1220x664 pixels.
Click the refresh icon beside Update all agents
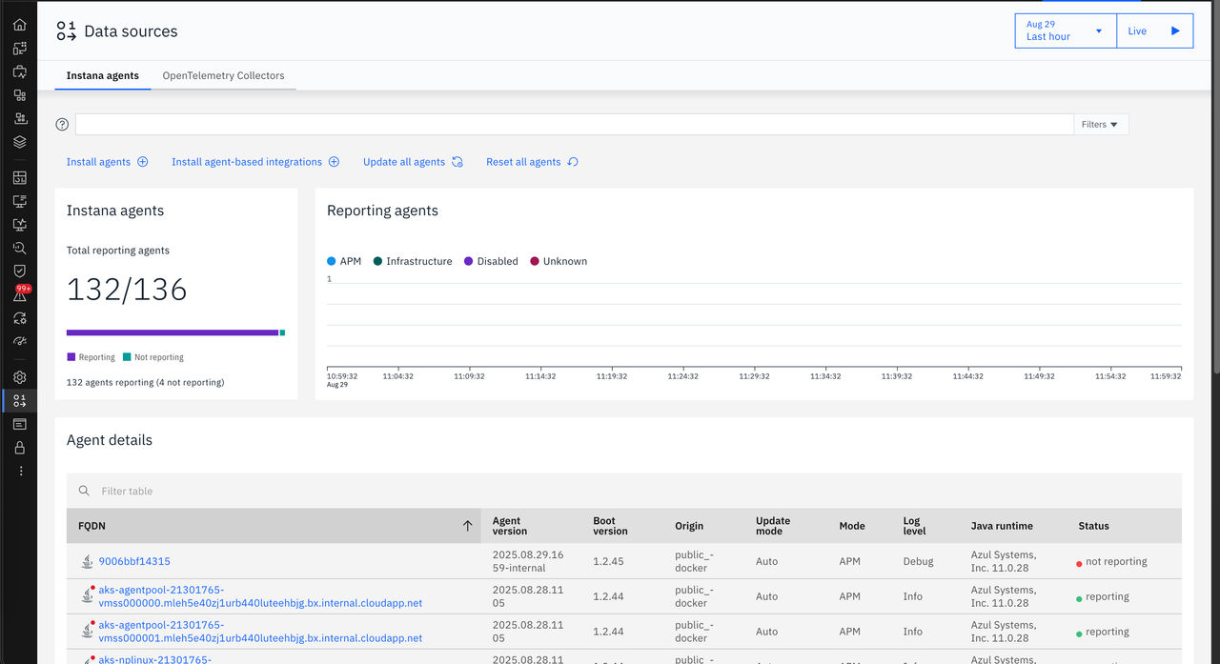click(457, 162)
